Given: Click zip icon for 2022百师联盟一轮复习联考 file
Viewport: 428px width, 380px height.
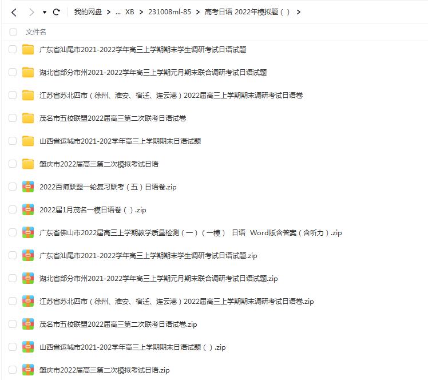Looking at the screenshot, I should [x=28, y=187].
